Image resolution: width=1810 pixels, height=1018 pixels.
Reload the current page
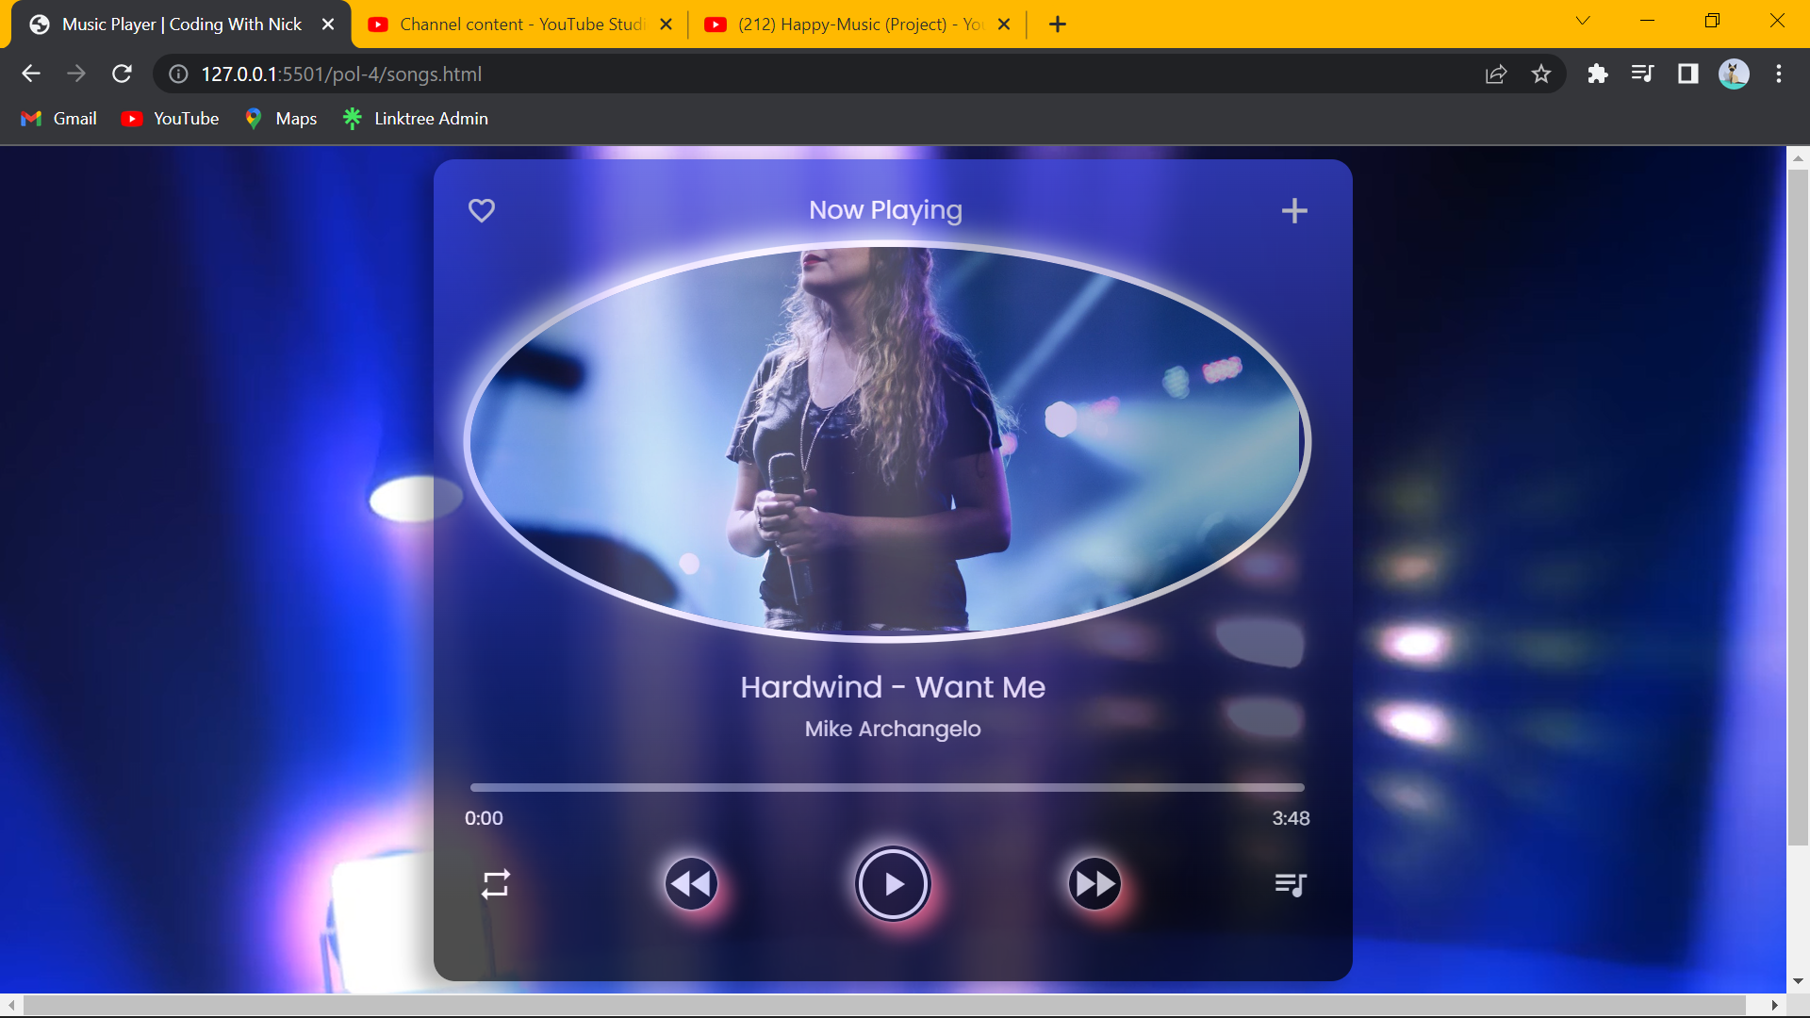point(122,74)
